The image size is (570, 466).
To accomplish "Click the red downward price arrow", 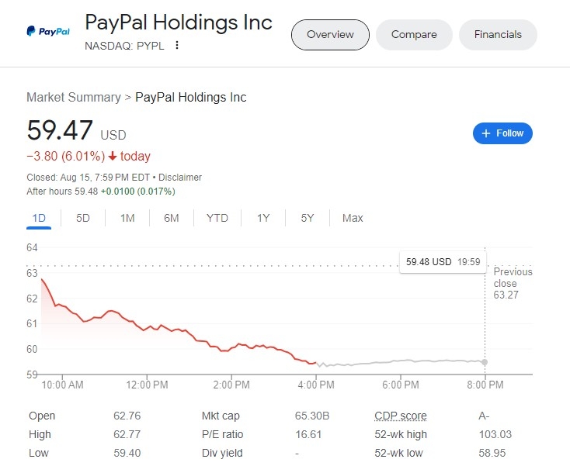I will click(112, 157).
